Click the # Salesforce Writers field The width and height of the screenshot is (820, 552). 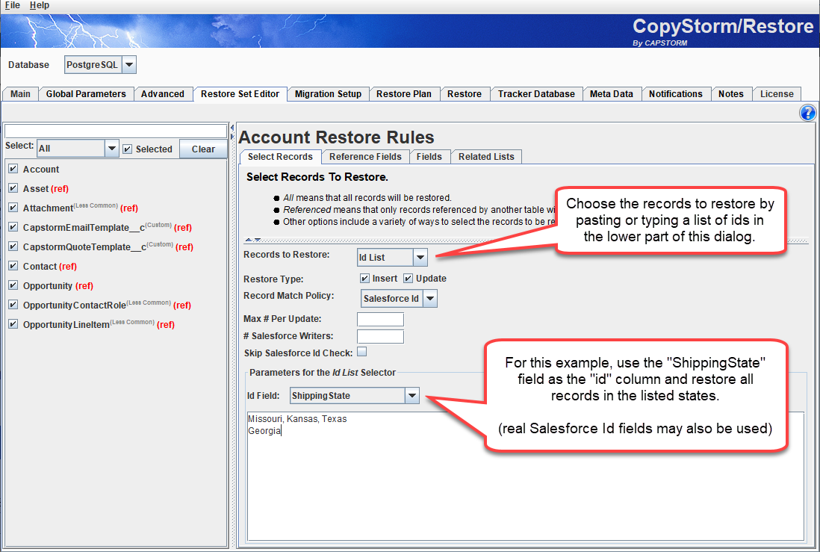pyautogui.click(x=380, y=336)
